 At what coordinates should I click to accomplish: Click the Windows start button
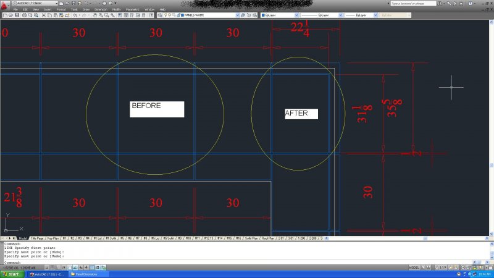coord(12,274)
